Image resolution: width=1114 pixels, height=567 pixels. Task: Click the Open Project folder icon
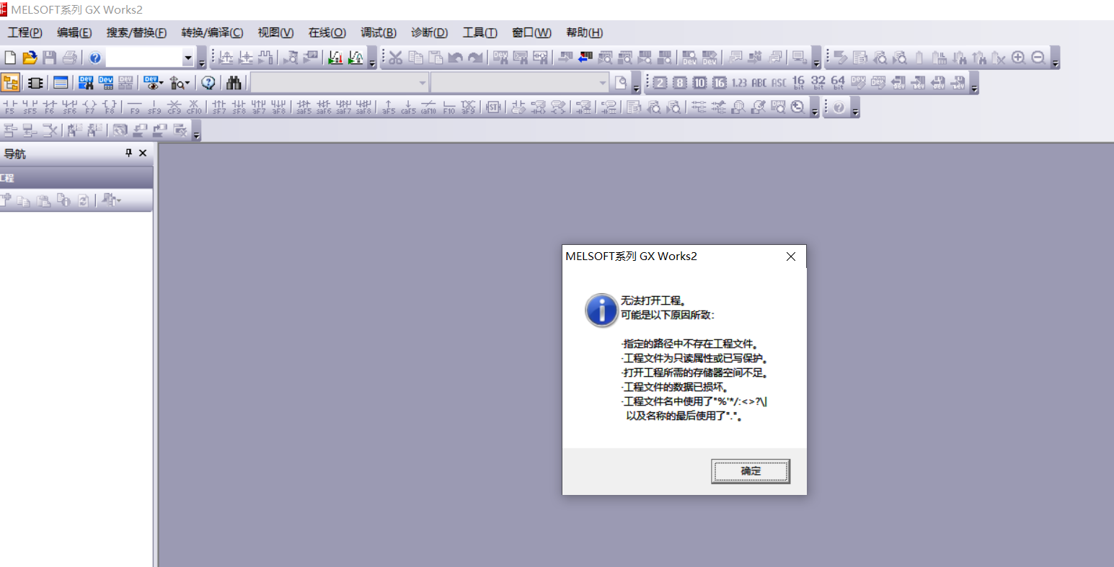[x=30, y=58]
